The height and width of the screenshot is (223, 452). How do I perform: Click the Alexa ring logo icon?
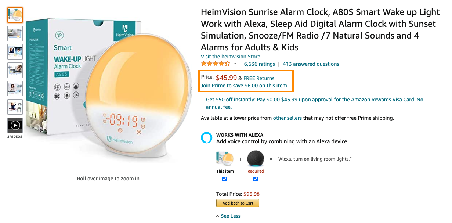point(206,138)
